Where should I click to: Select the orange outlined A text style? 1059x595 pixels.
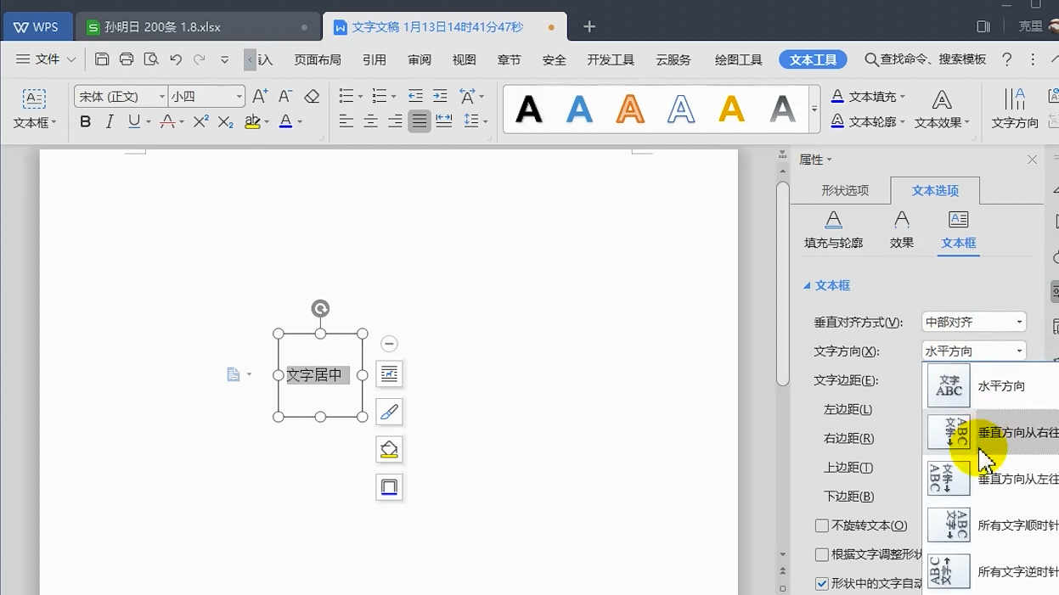630,109
